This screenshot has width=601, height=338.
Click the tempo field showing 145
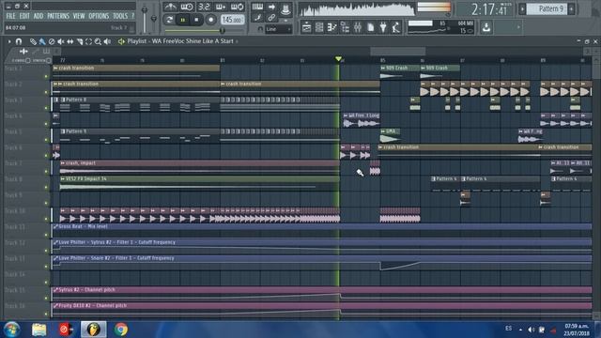pos(232,20)
